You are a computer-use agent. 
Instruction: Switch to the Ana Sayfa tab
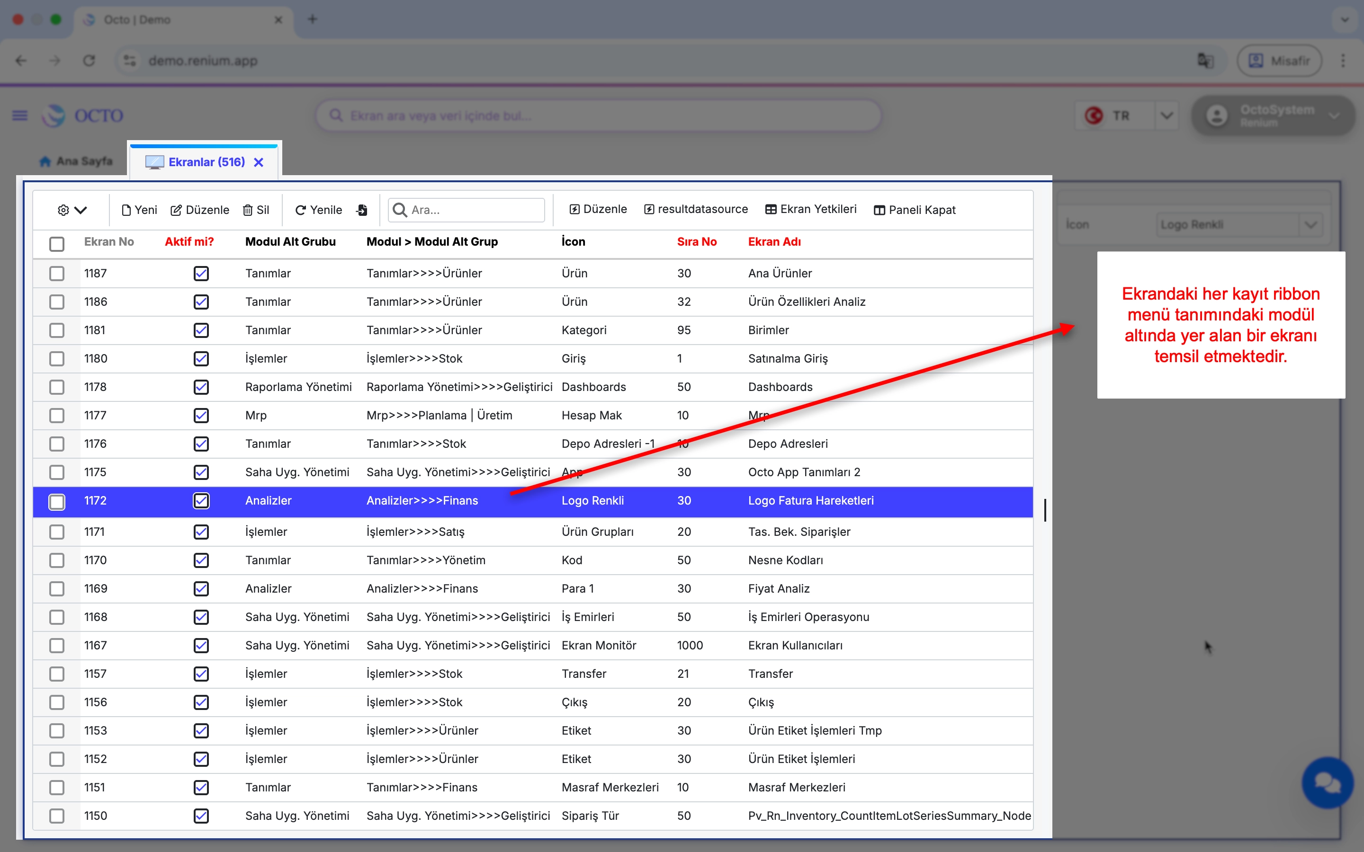pos(77,162)
